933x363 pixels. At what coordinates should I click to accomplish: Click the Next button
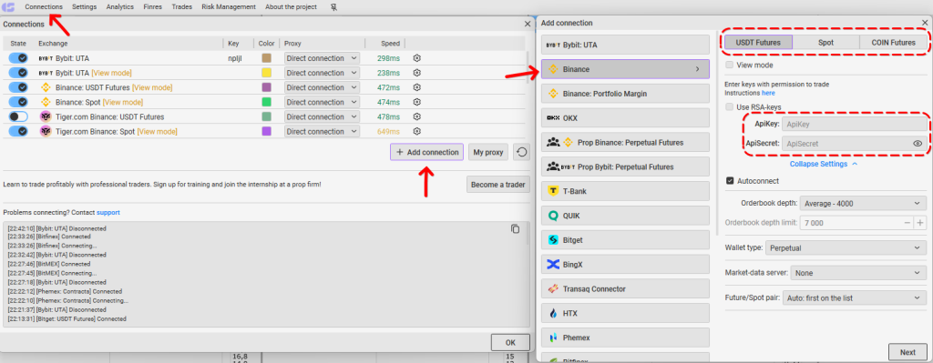point(907,352)
